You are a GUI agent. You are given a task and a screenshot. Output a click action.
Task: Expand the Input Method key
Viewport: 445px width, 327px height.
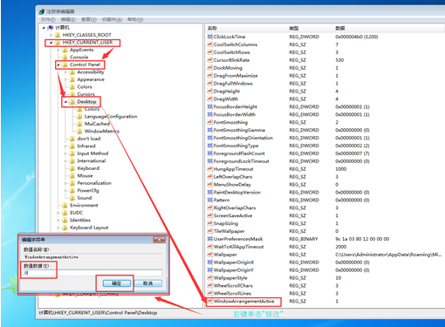tap(65, 153)
